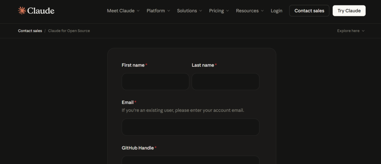Screen dimensions: 381x164
Task: Click the GitHub Handle text field
Action: point(190,160)
